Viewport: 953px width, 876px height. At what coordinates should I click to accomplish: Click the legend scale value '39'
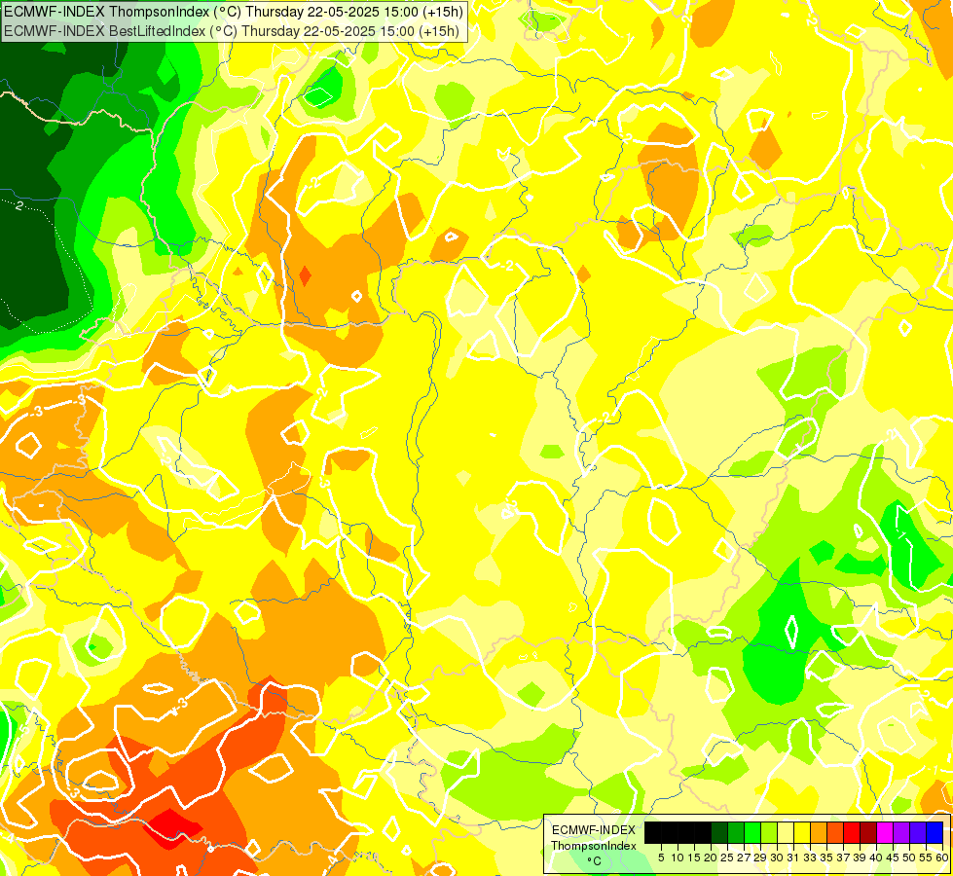pos(860,858)
